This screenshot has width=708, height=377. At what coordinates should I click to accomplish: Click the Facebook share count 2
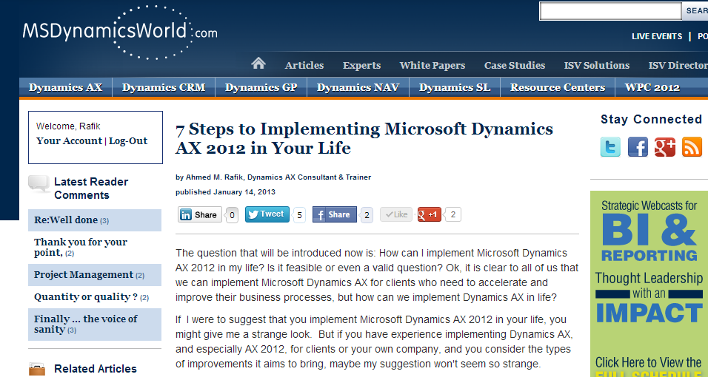[367, 215]
